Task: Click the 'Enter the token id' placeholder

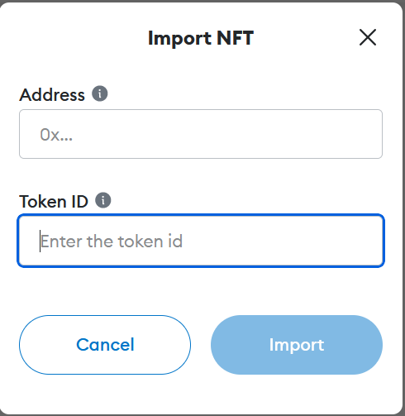Action: 112,241
